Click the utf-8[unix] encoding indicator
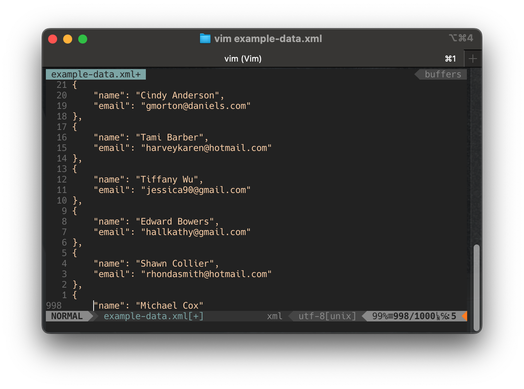524x389 pixels. coord(326,316)
